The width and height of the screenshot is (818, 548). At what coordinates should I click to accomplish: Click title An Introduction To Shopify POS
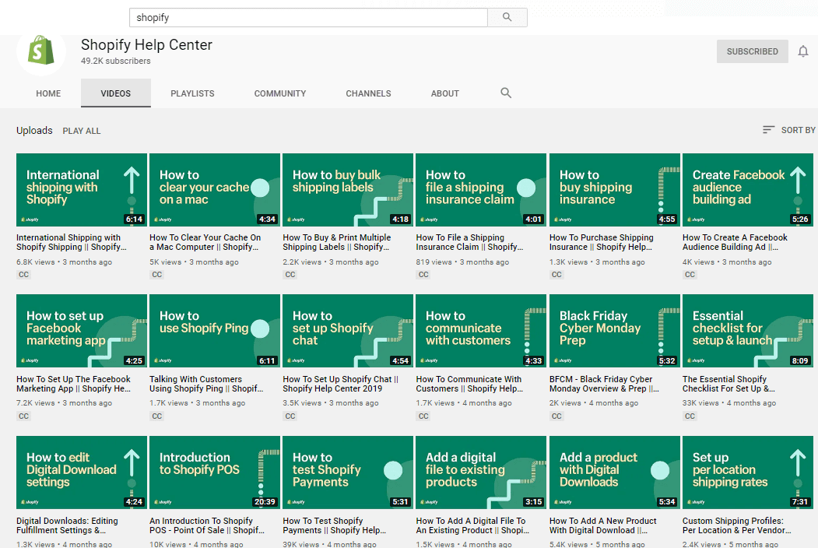click(x=207, y=525)
